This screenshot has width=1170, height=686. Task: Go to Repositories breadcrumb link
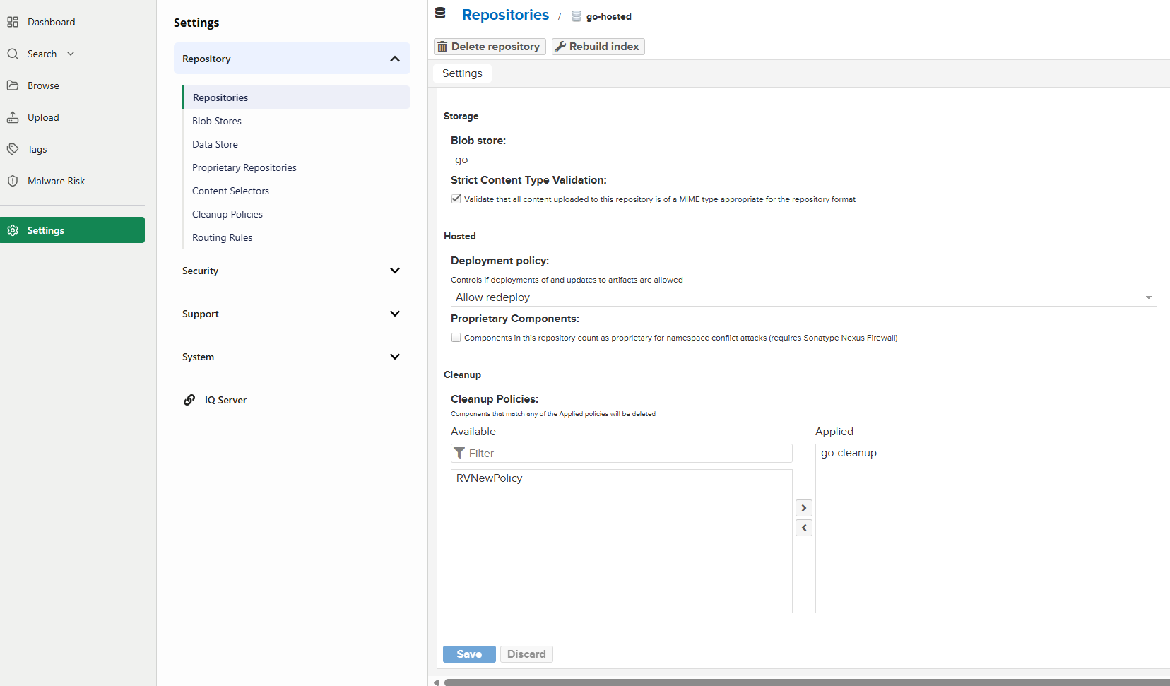point(505,15)
